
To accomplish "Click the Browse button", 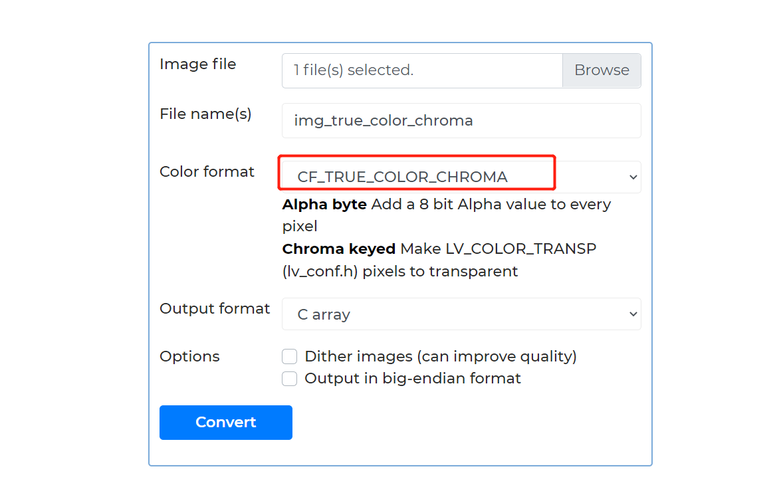I will tap(602, 70).
